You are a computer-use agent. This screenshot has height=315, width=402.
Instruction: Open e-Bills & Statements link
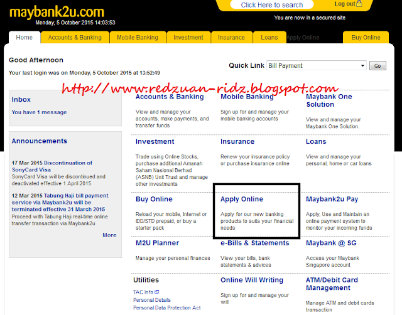[x=255, y=243]
